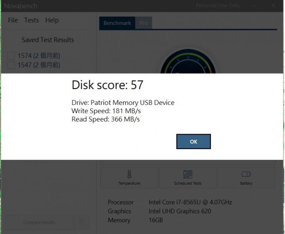Close the Novabench window

pyautogui.click(x=274, y=6)
